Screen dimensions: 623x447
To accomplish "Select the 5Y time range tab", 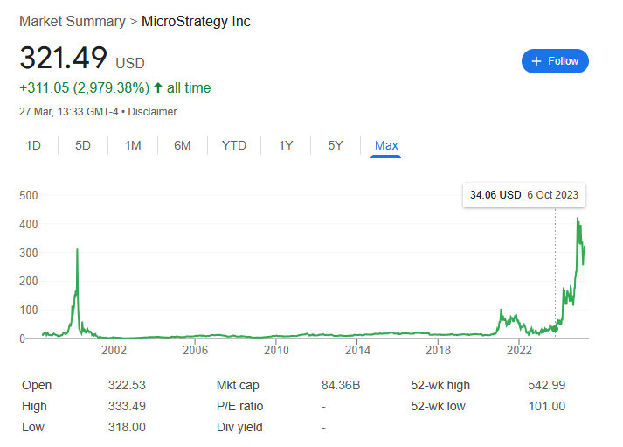I will 336,145.
